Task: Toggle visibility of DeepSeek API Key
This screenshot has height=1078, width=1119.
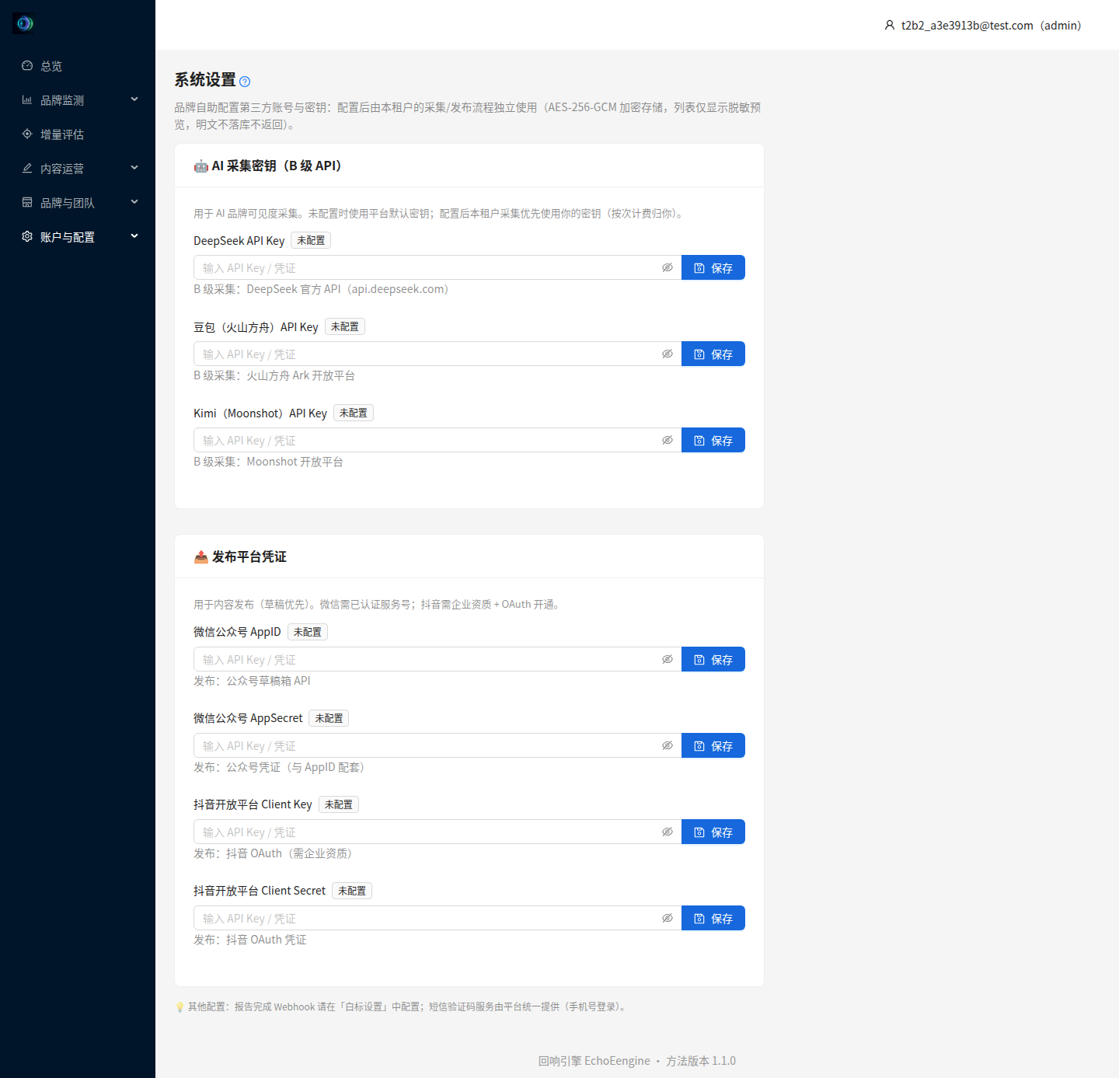Action: tap(668, 268)
